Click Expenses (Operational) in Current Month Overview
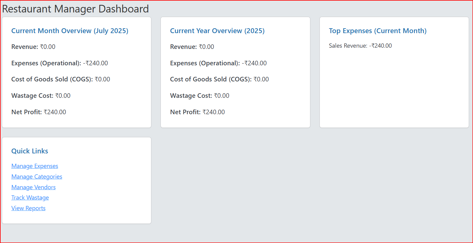 coord(59,63)
